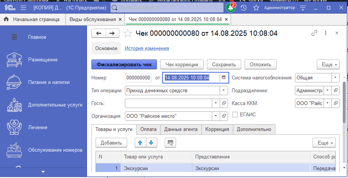The image size is (348, 178).
Task: Enable the ЕГАИС checkbox
Action: pos(235,115)
